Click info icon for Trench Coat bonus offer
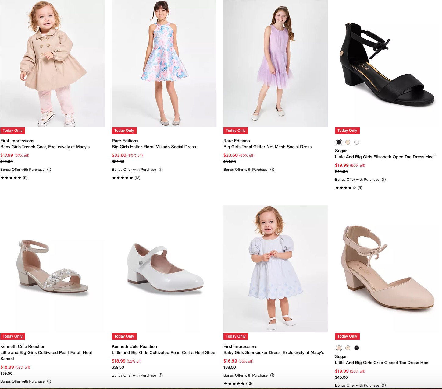The width and height of the screenshot is (442, 389). click(x=49, y=170)
